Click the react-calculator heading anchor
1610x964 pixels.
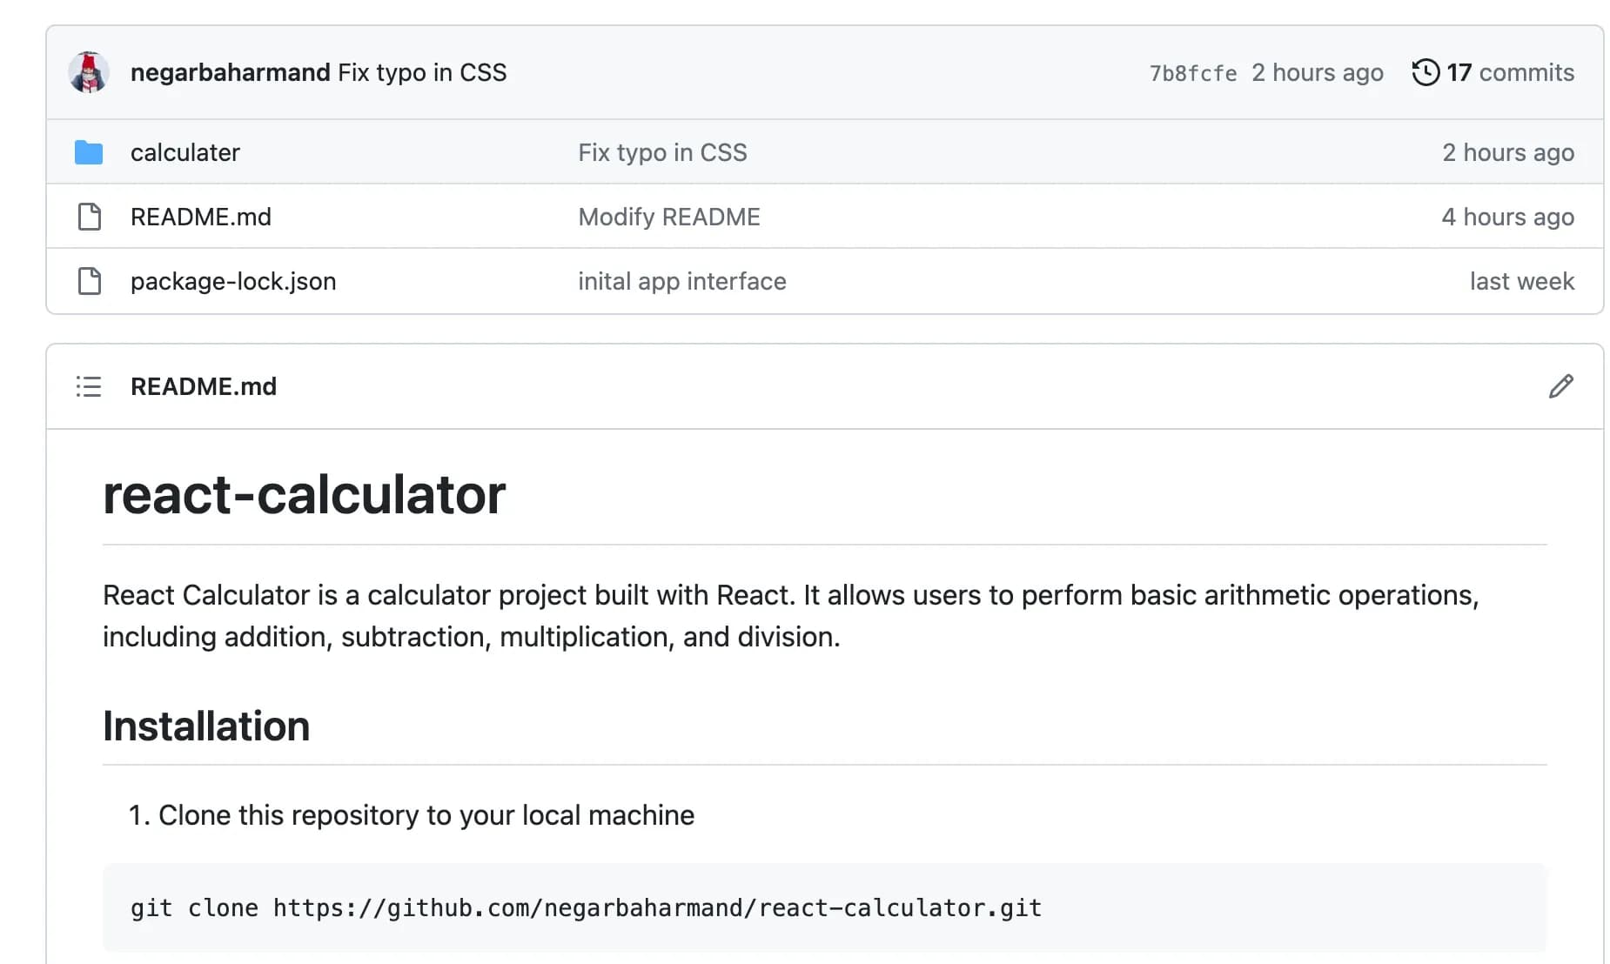[x=305, y=492]
